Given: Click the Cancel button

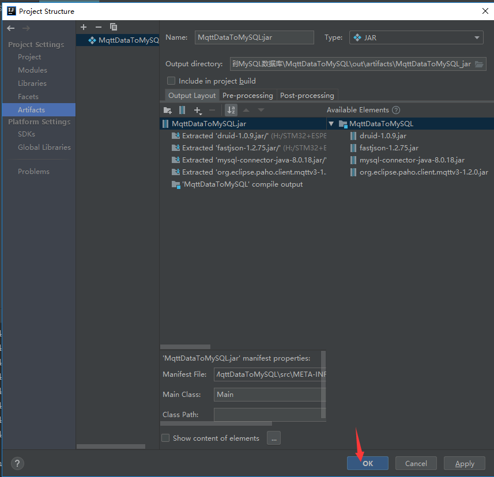Looking at the screenshot, I should 416,463.
